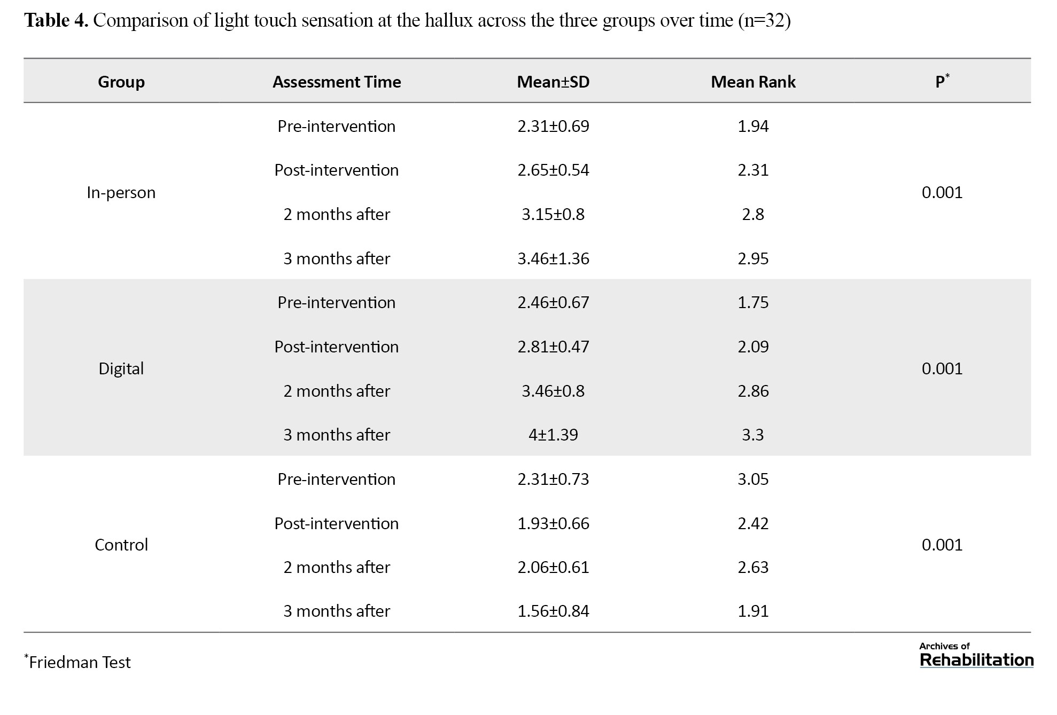Click the mean rank value 1.75
The height and width of the screenshot is (715, 1057).
753,302
